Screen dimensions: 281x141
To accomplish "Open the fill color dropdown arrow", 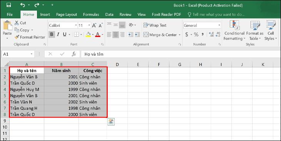I will tap(93, 34).
